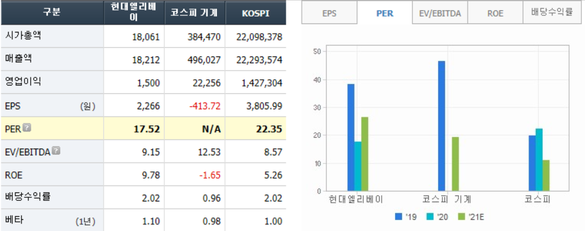Open the PER help icon
585x231 pixels.
[27, 128]
